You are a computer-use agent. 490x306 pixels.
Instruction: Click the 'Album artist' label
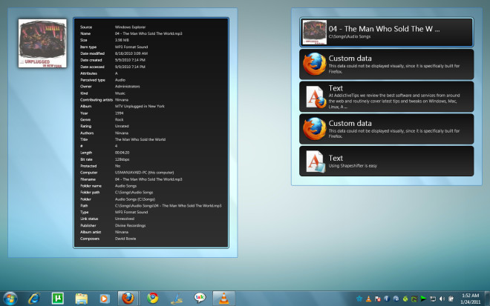[91, 232]
